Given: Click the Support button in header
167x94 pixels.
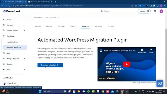Looking at the screenshot, I should [x=144, y=11].
